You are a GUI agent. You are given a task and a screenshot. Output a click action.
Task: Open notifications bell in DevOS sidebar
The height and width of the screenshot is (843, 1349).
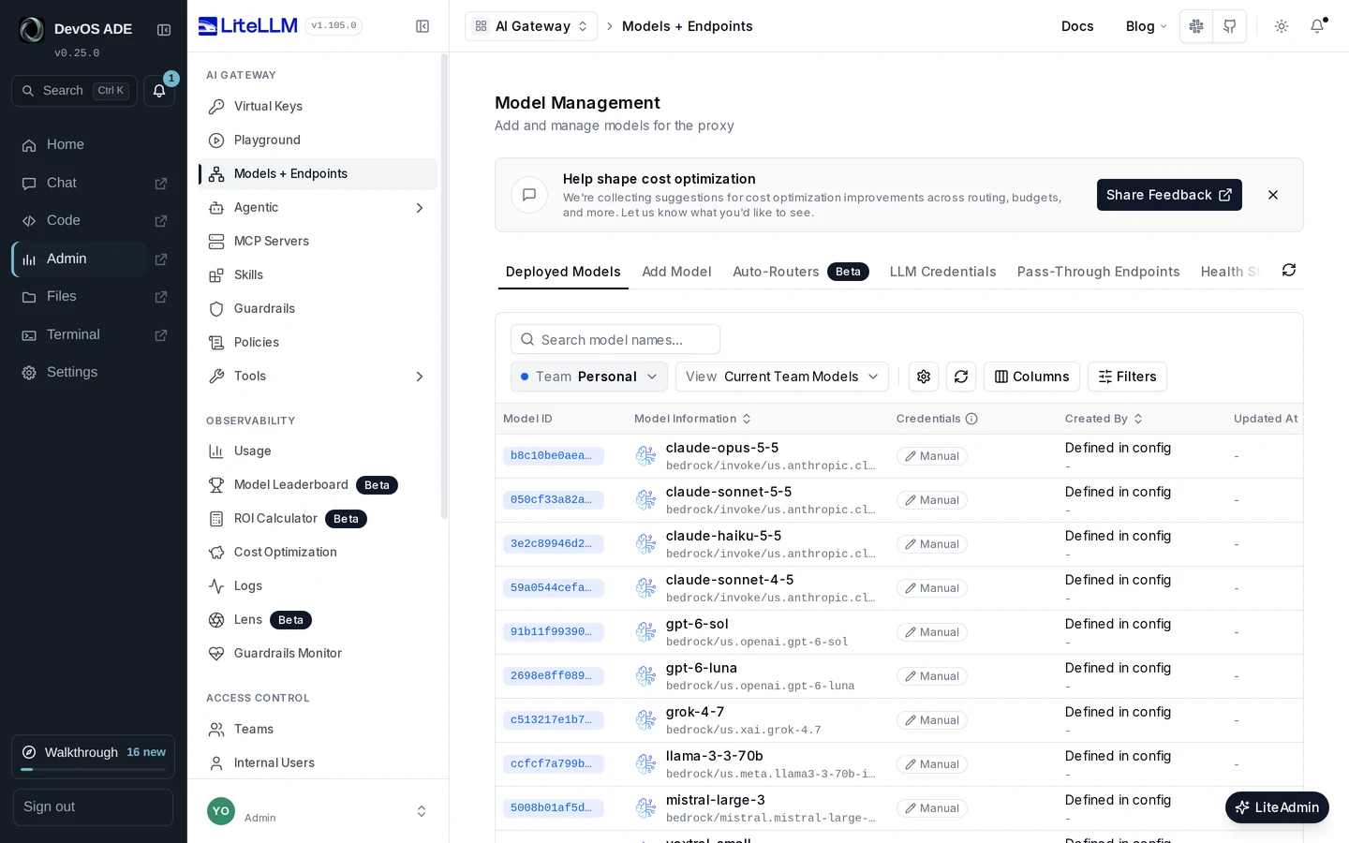pyautogui.click(x=159, y=91)
